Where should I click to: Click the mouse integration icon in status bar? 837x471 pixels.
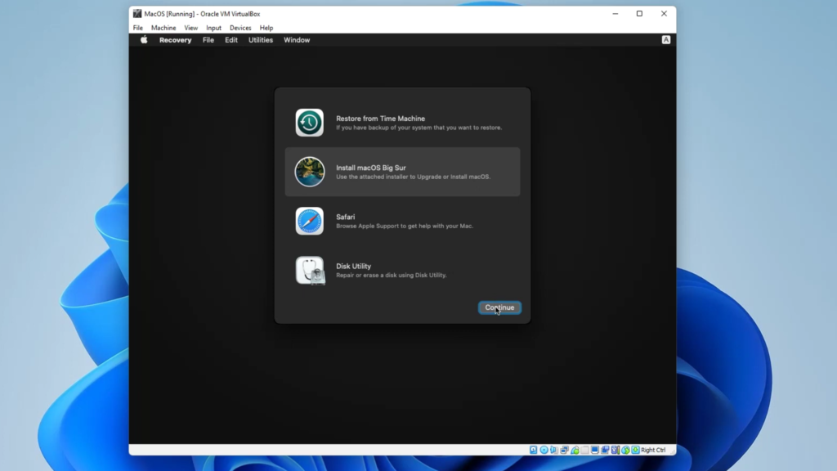(625, 451)
